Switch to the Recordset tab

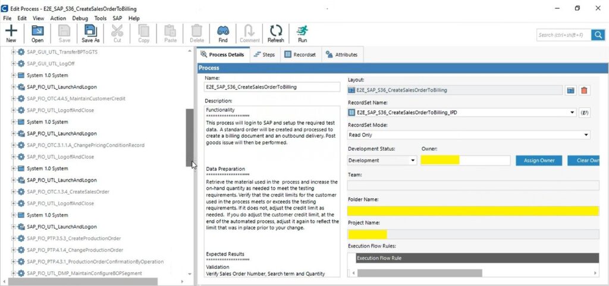pos(300,55)
